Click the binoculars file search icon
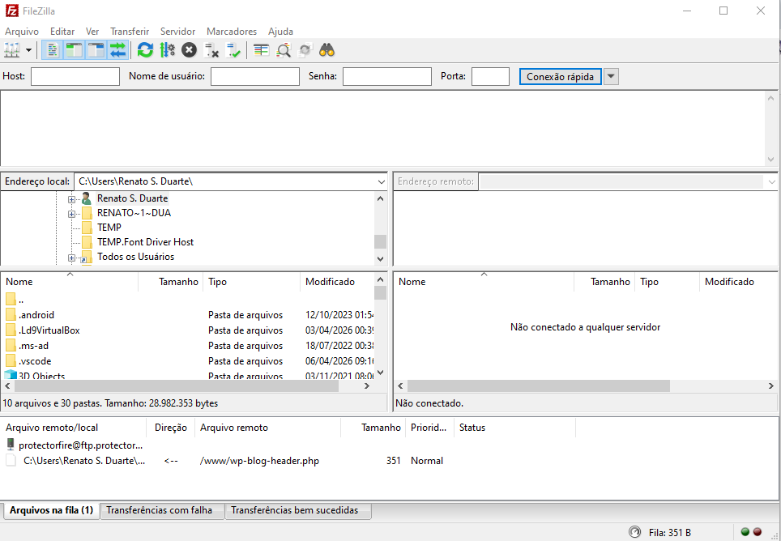 pyautogui.click(x=326, y=50)
